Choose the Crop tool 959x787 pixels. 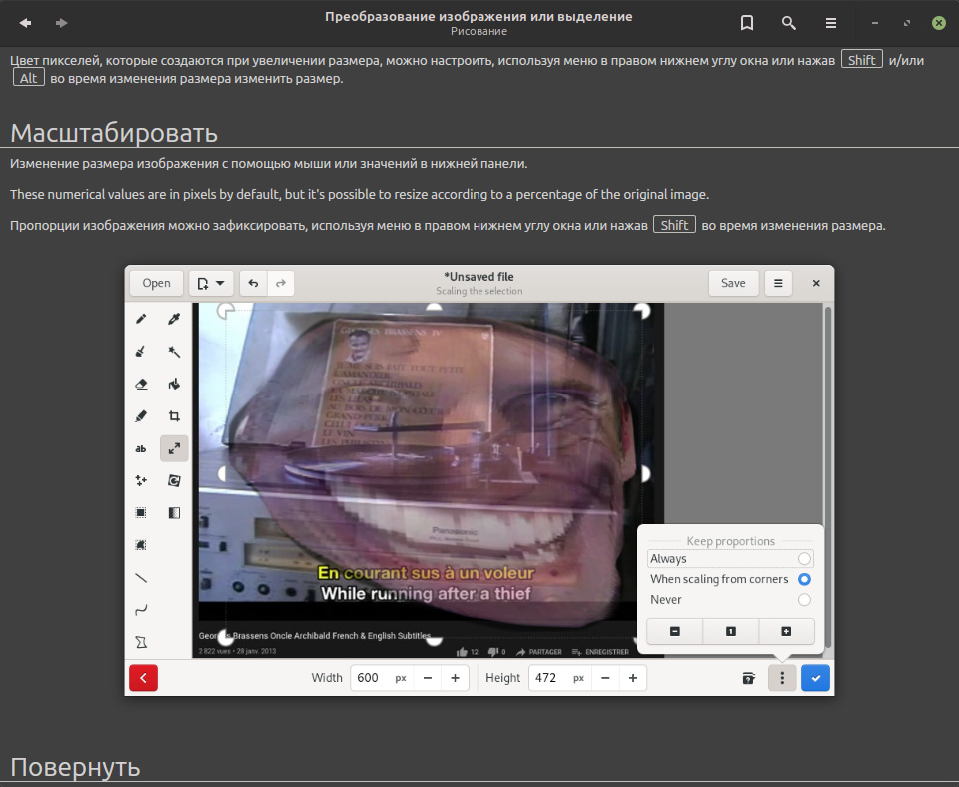[174, 416]
